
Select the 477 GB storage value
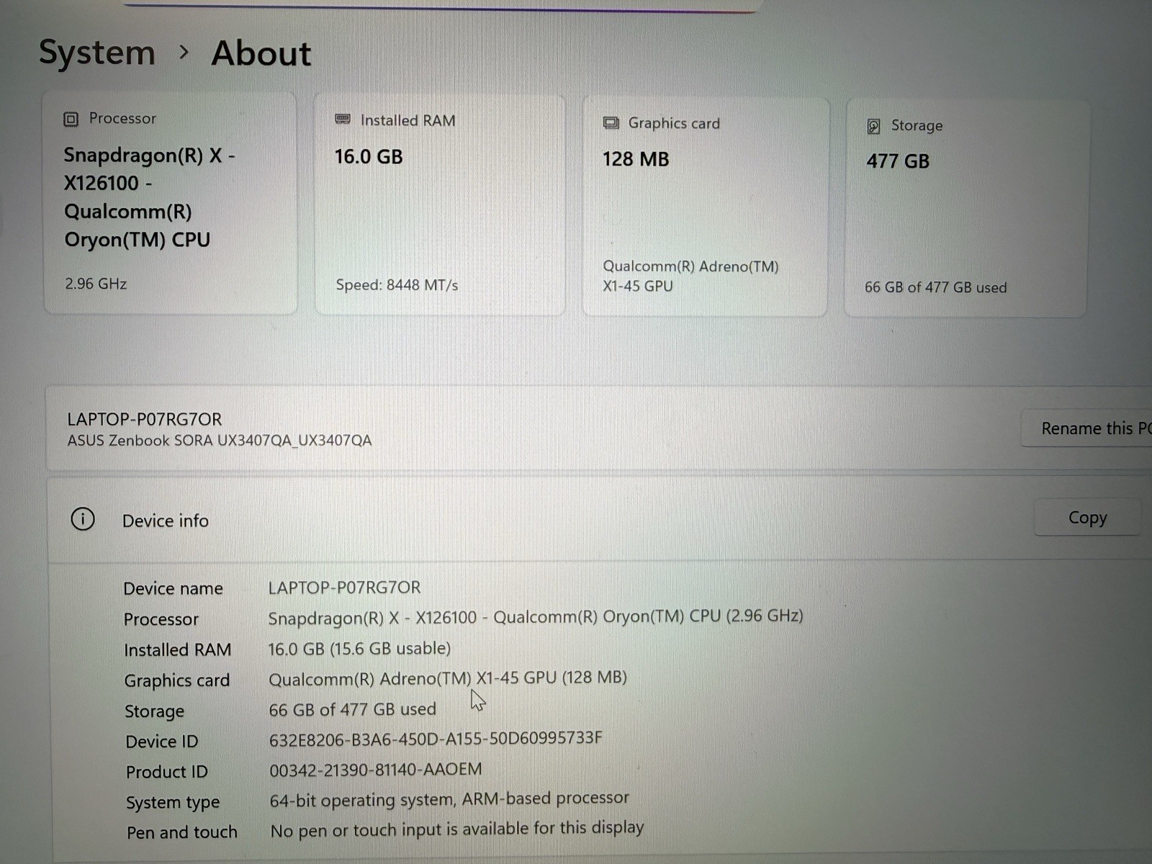(898, 161)
